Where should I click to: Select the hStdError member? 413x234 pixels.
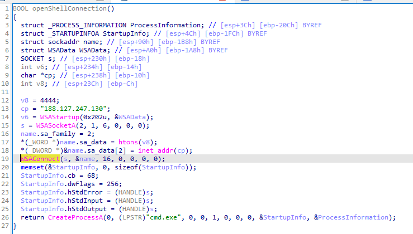click(x=85, y=192)
